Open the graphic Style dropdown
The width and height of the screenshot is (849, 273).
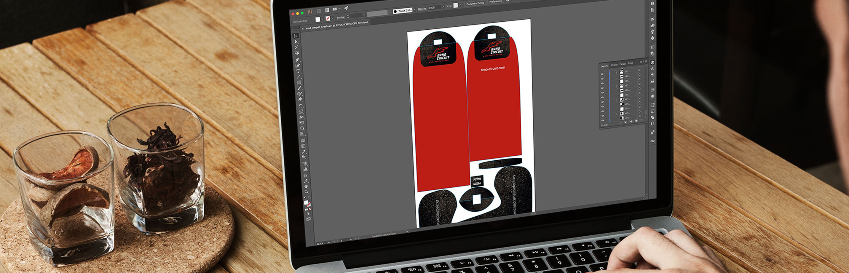(x=460, y=5)
